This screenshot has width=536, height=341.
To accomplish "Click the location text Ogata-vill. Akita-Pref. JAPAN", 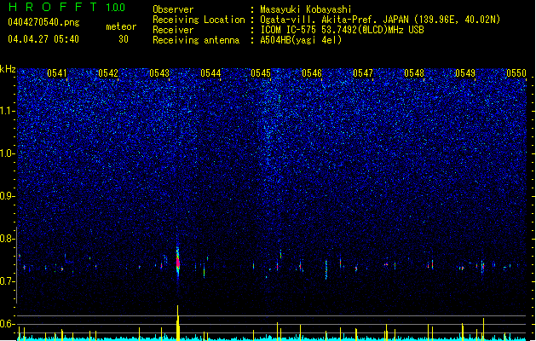I will pos(334,20).
